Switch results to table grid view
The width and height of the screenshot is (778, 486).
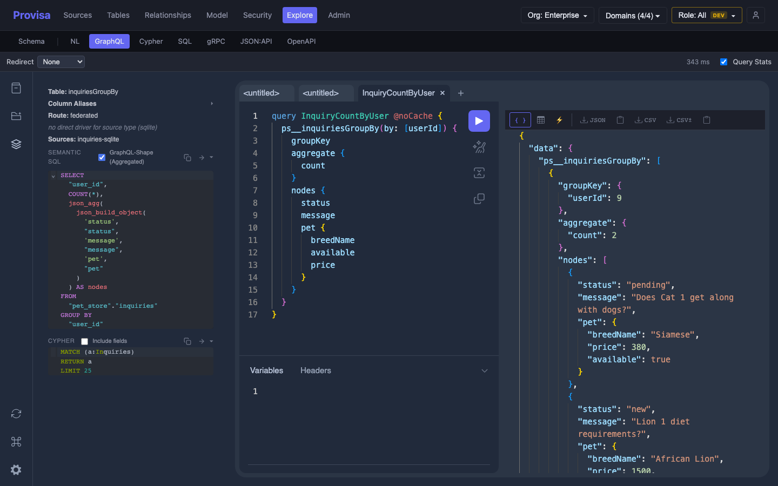tap(541, 120)
